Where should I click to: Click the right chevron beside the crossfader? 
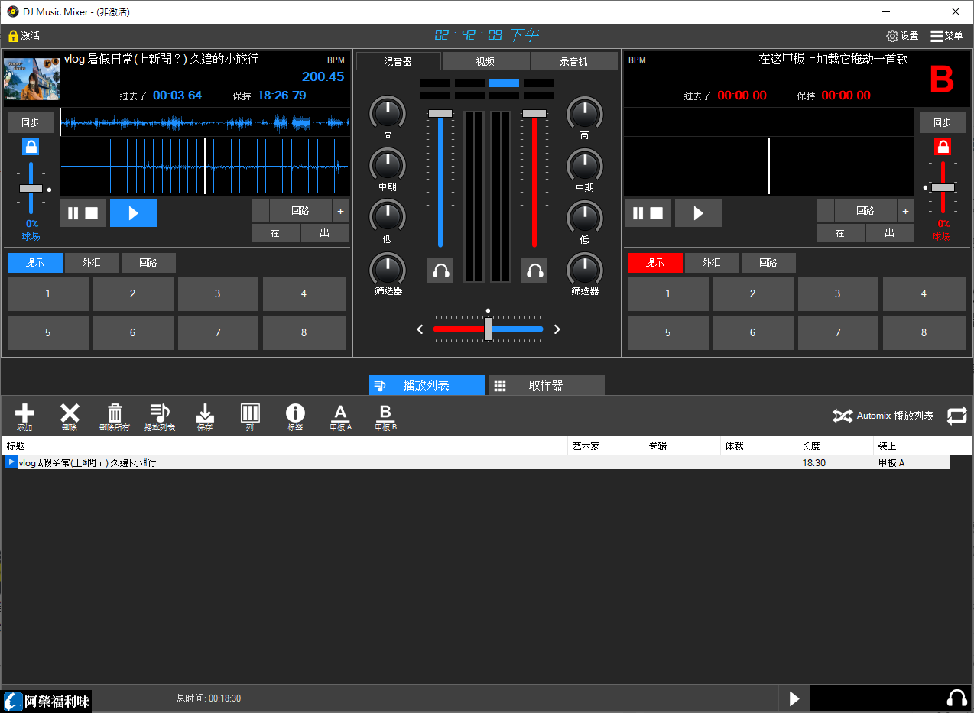coord(557,329)
